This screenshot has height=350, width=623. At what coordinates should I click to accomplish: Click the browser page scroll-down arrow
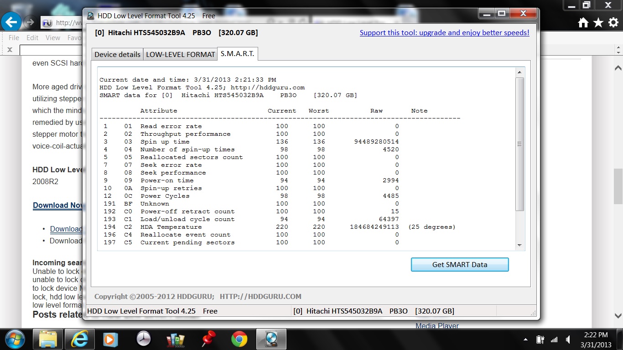click(x=618, y=315)
